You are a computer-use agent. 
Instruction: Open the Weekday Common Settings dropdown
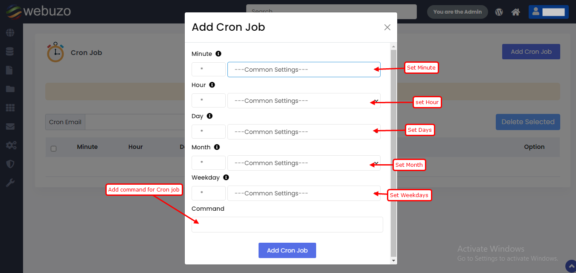tap(303, 193)
